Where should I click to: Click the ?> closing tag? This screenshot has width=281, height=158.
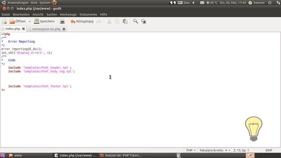(3, 90)
